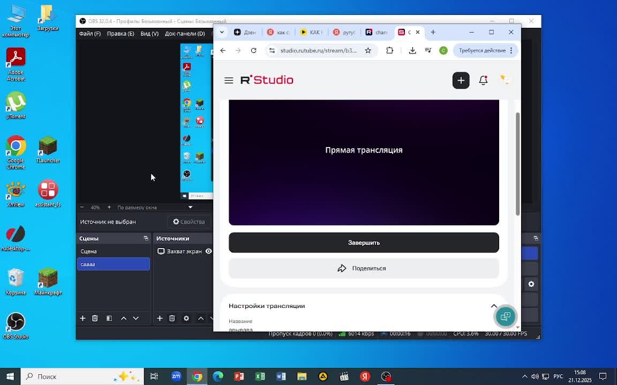
Task: Reload the RuTube studio page
Action: point(254,50)
